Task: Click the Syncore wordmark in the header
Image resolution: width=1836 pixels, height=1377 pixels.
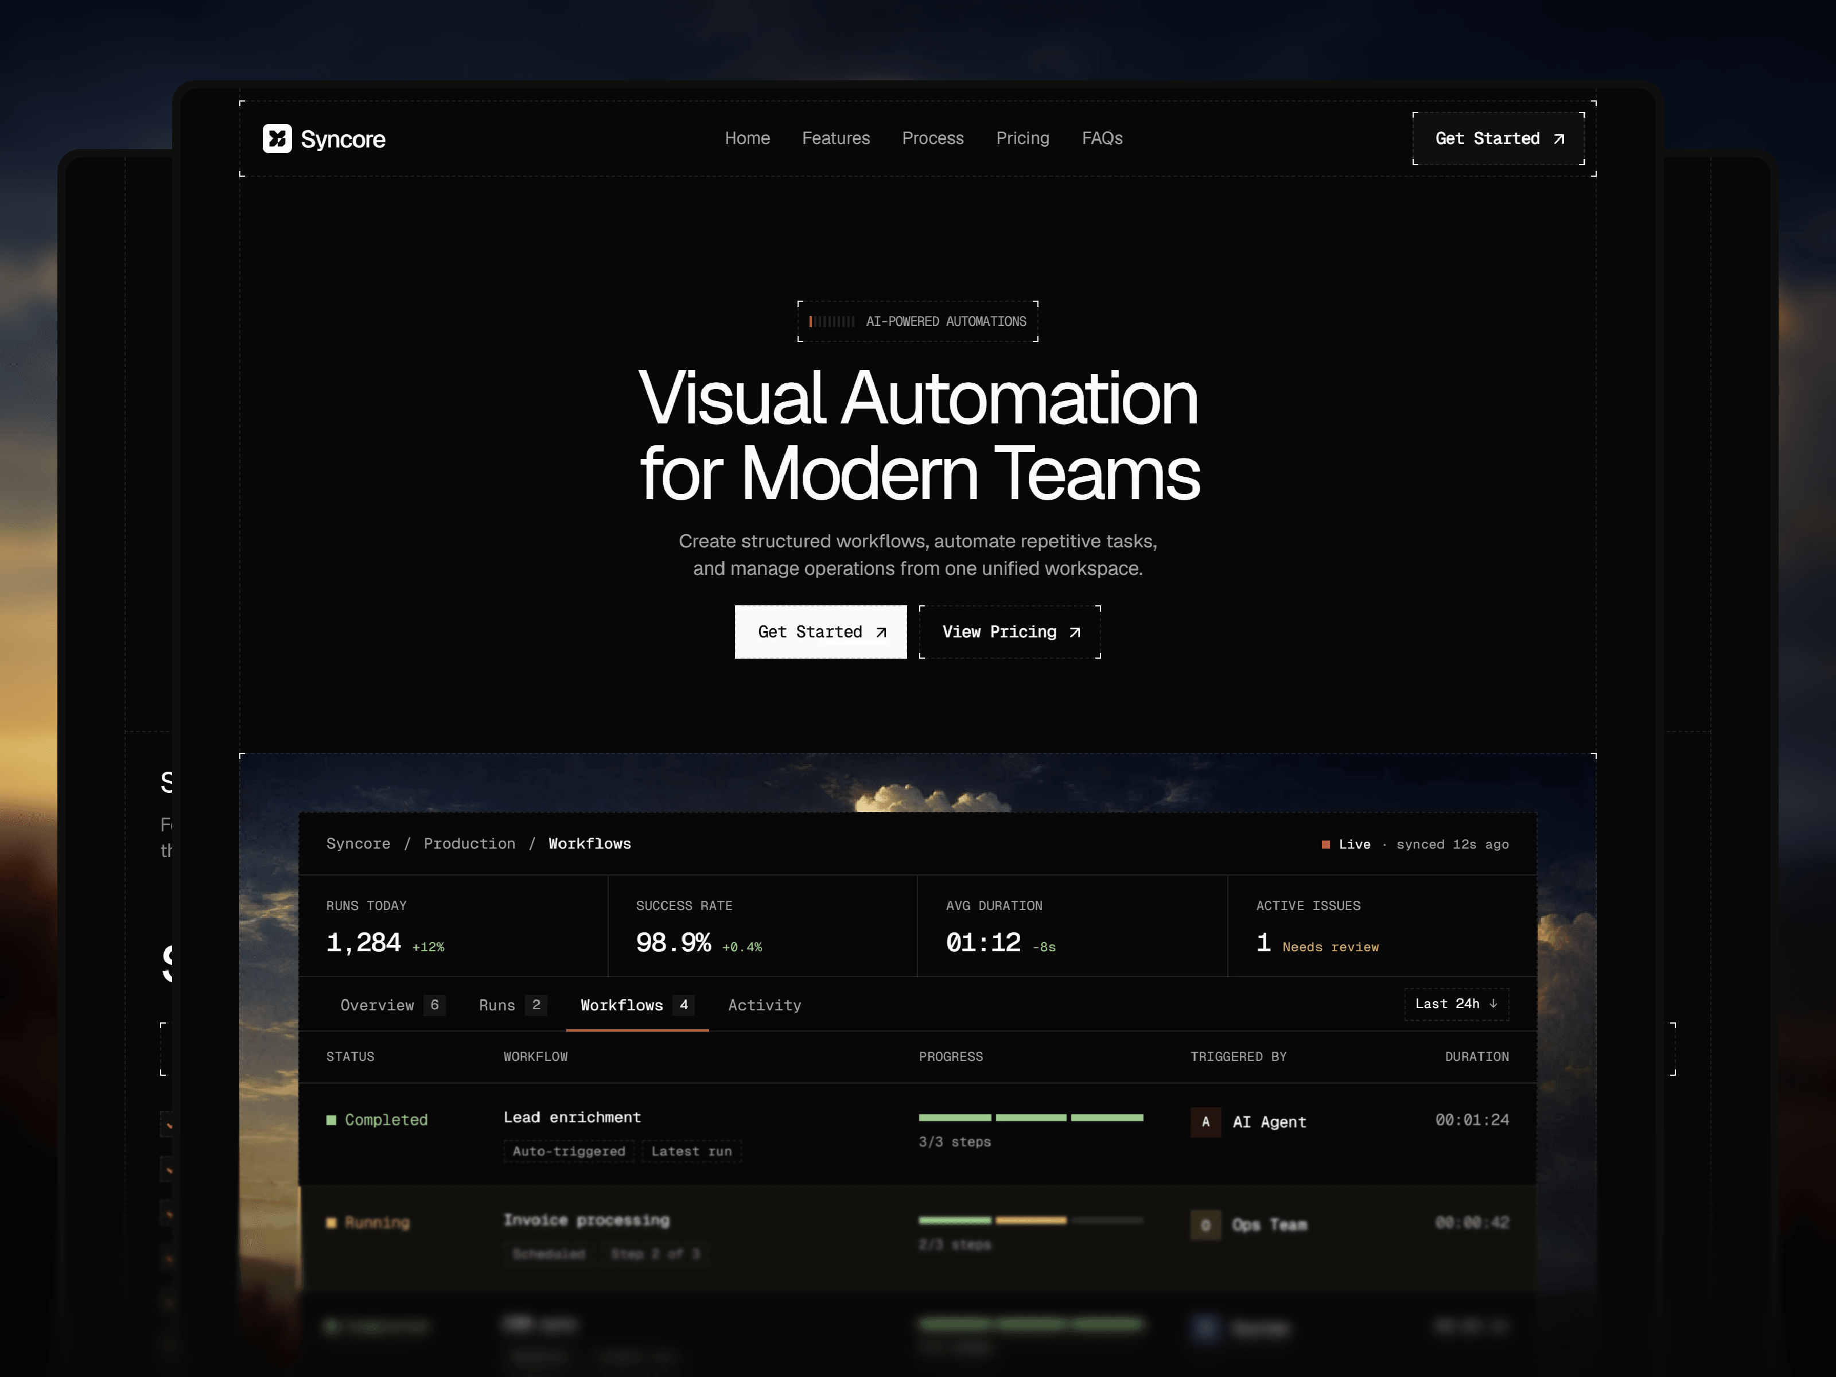Action: 343,139
